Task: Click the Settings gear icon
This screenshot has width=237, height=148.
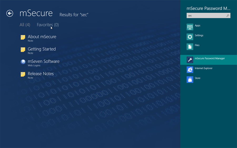Action: pyautogui.click(x=190, y=37)
